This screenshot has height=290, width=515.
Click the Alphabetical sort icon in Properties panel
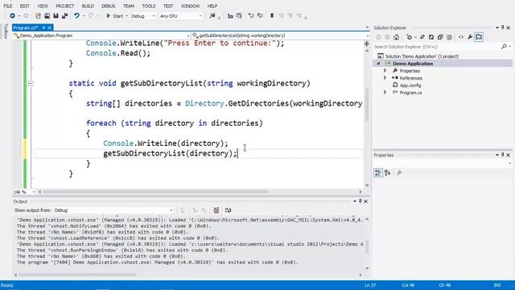[x=388, y=172]
